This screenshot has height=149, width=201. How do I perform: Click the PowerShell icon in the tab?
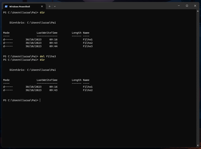tap(6, 6)
